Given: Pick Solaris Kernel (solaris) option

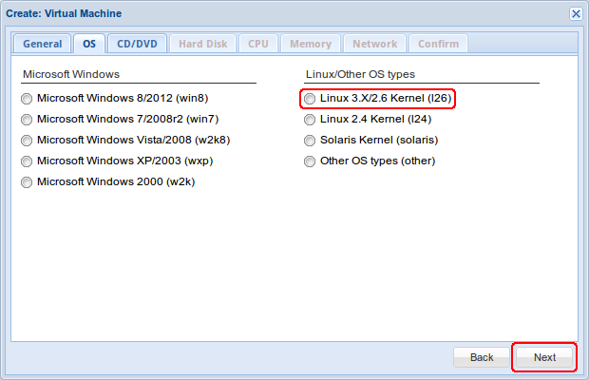Looking at the screenshot, I should [x=310, y=141].
